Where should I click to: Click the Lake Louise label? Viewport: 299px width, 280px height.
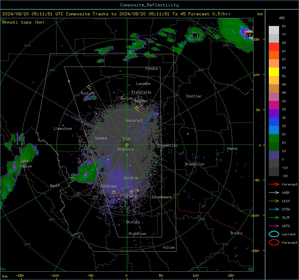(26, 163)
